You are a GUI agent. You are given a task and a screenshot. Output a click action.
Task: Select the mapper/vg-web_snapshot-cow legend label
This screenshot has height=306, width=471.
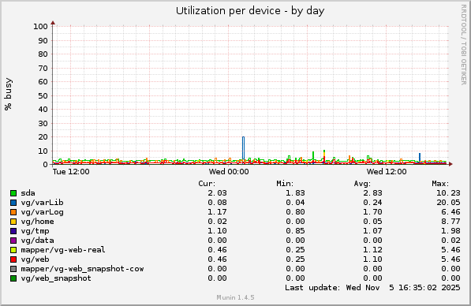click(x=82, y=269)
